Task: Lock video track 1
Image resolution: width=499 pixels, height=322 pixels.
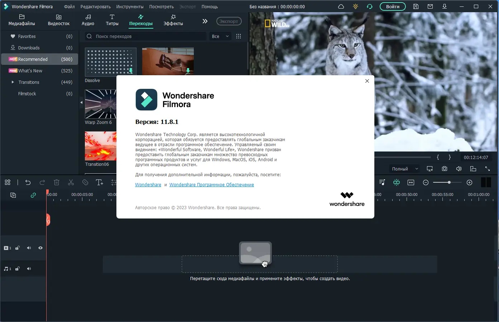Action: [x=17, y=248]
